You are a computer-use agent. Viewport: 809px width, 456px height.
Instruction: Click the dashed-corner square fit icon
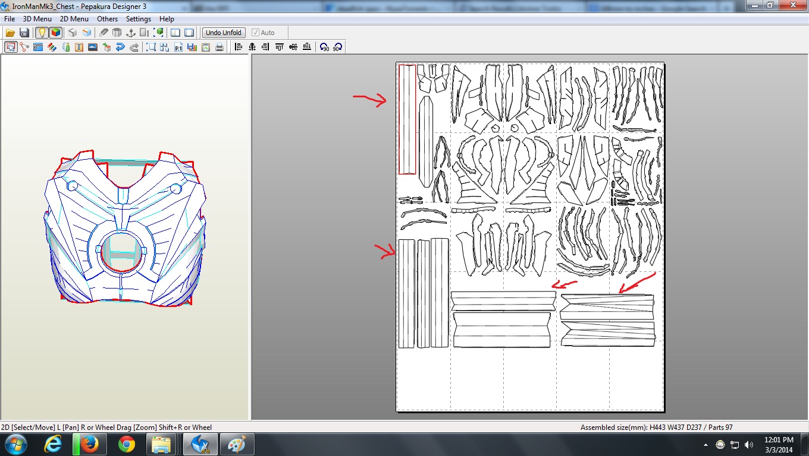coord(151,47)
